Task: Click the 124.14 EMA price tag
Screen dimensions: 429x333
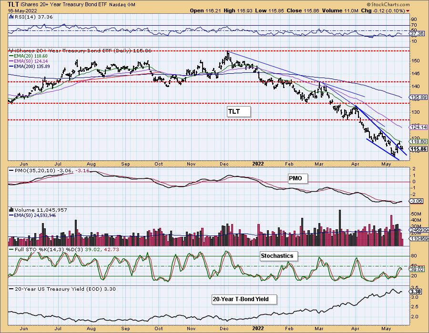Action: click(x=419, y=127)
